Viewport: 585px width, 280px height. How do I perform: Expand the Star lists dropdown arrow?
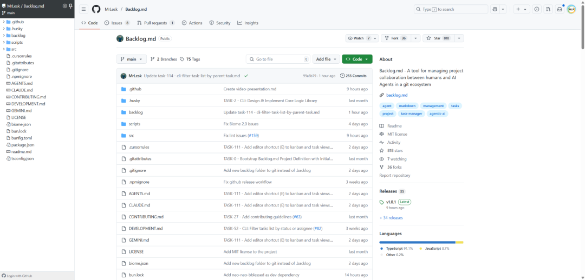459,38
